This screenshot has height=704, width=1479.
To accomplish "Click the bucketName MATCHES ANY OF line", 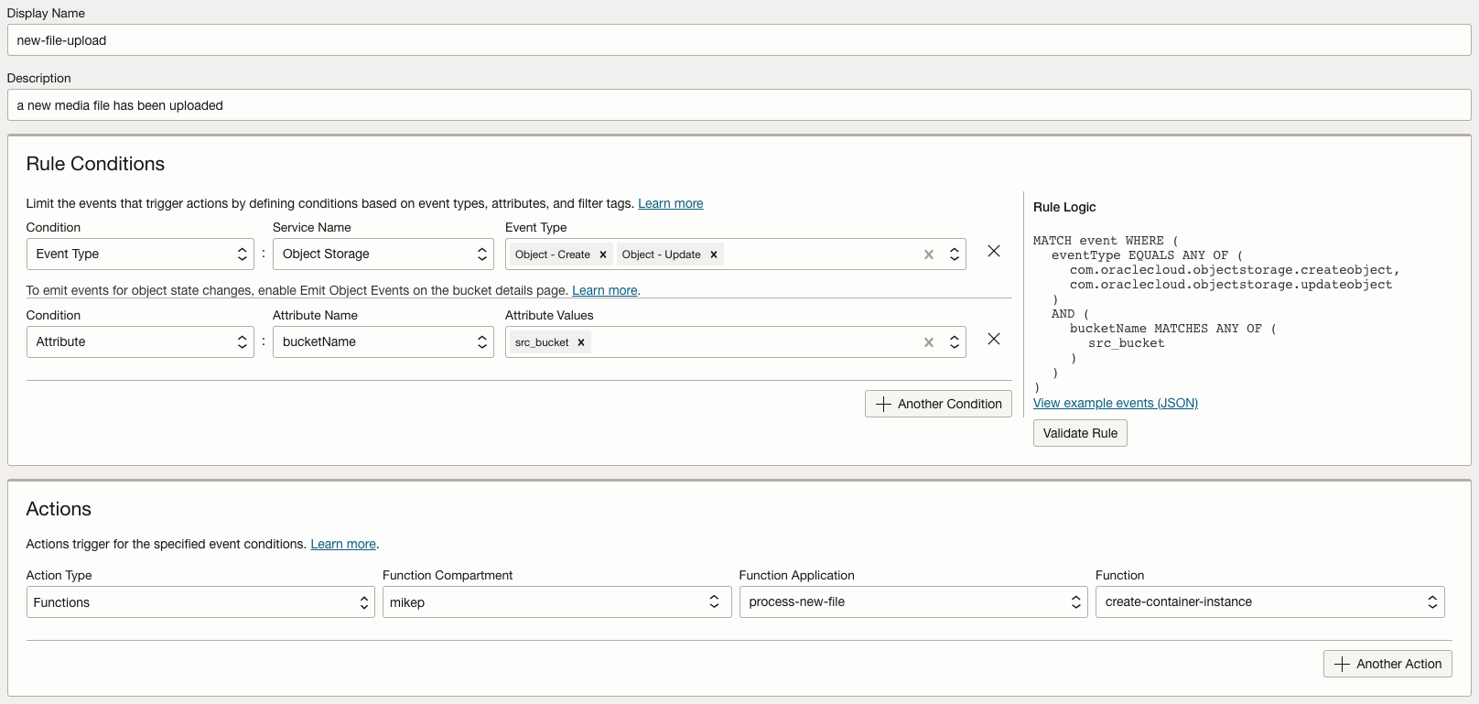I will pyautogui.click(x=1173, y=329).
